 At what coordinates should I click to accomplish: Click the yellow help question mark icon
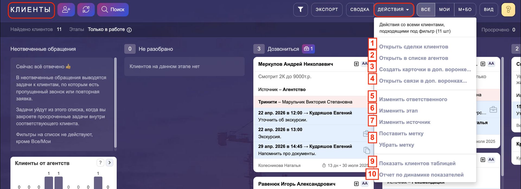508,10
